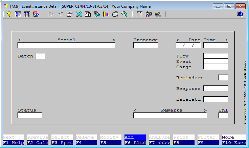Click the F5 function key button
The image size is (249, 148).
111,143
